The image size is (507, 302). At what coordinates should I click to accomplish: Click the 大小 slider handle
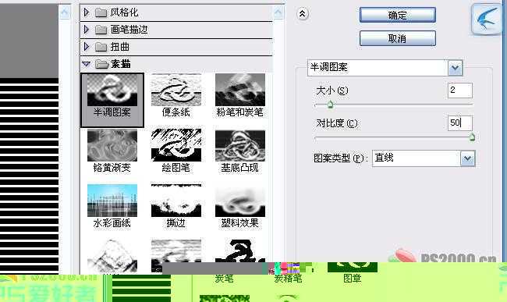330,105
